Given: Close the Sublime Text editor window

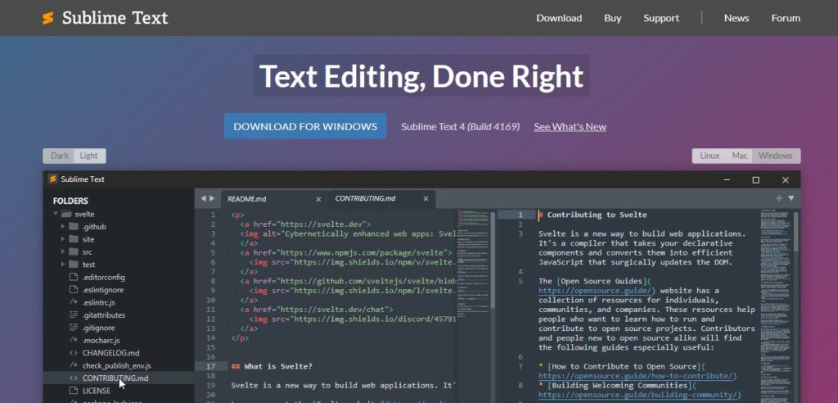Looking at the screenshot, I should coord(785,180).
